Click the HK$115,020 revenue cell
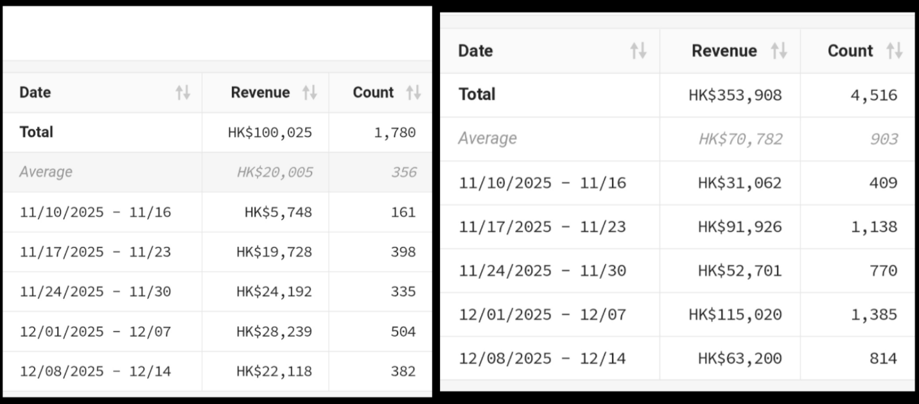The image size is (919, 404). click(735, 315)
